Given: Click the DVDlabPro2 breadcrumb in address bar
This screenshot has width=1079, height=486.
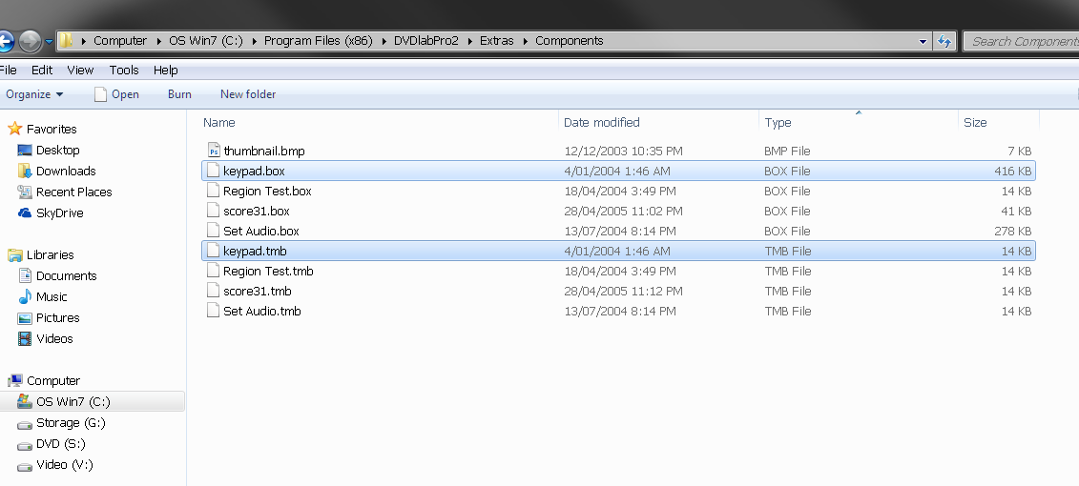Looking at the screenshot, I should [425, 41].
